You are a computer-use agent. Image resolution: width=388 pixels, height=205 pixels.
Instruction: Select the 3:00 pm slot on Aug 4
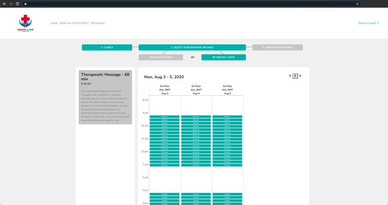(196, 195)
